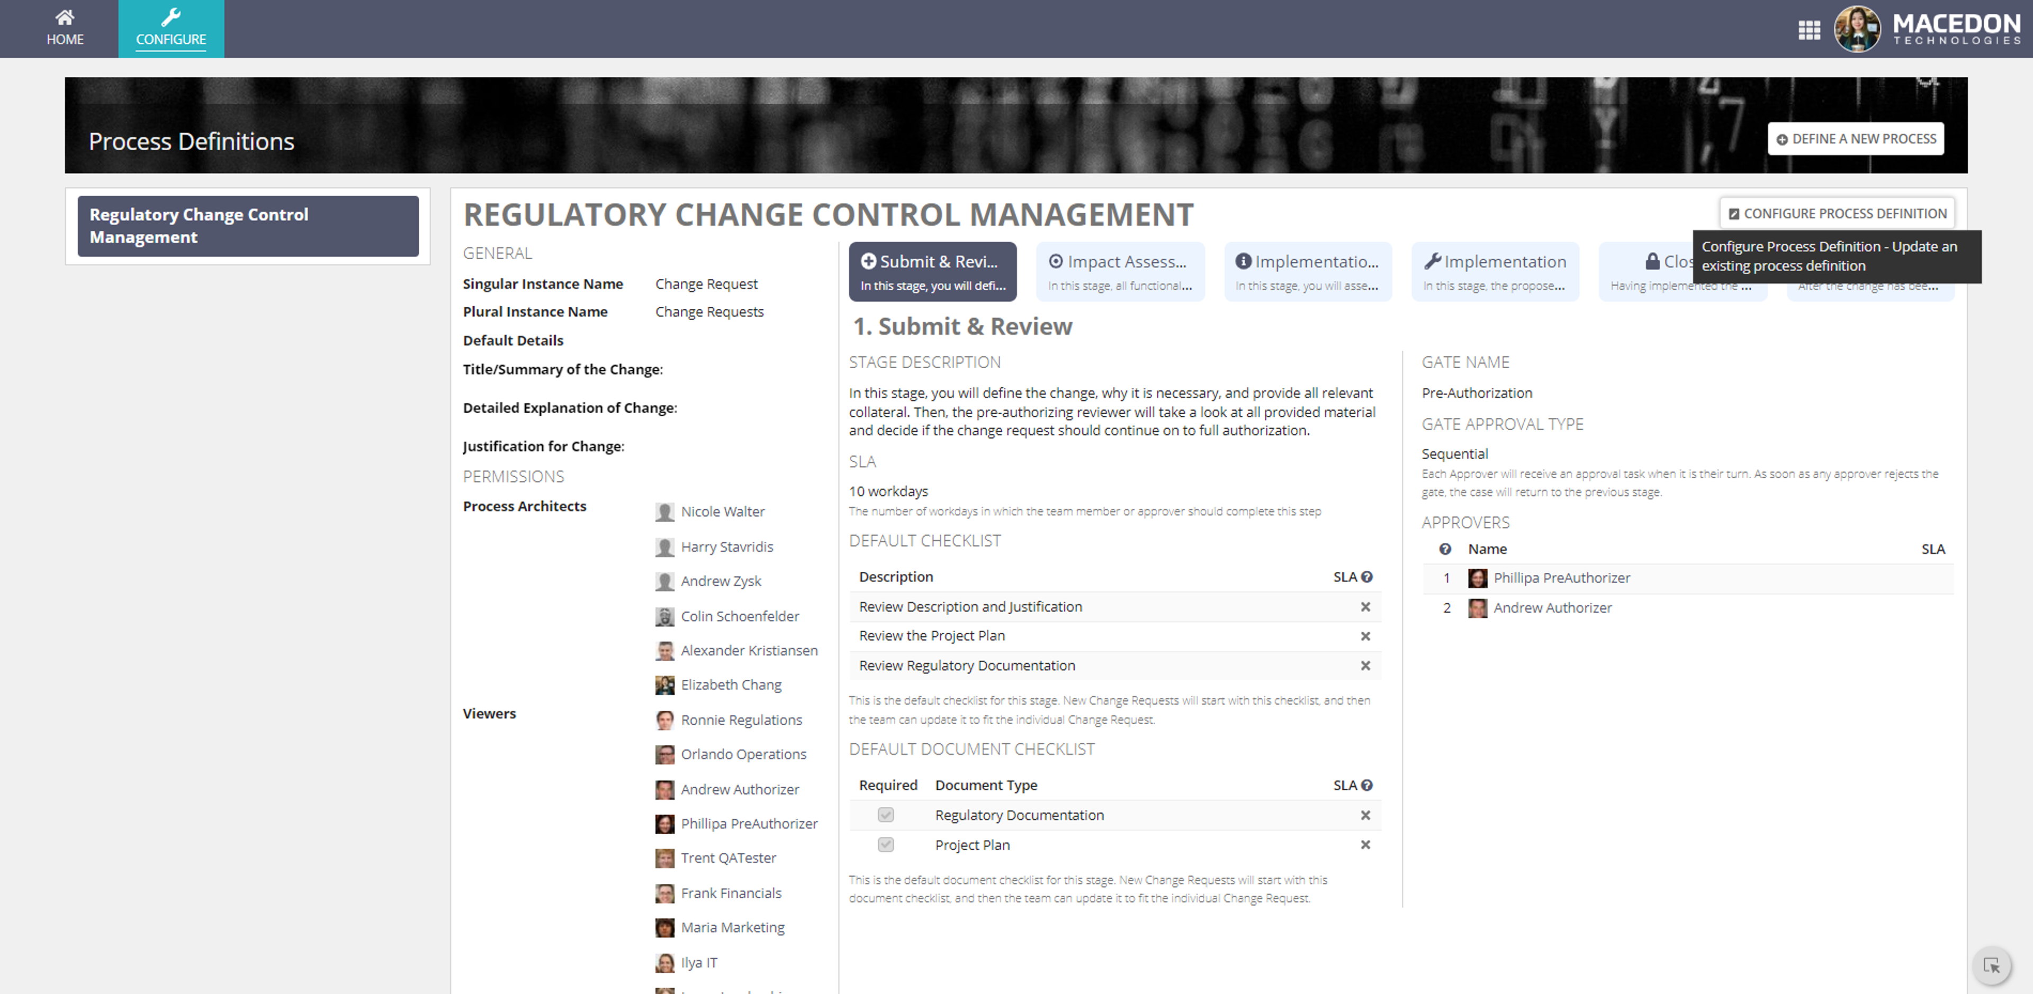Select Regulatory Change Control Management process
Viewport: 2033px width, 994px height.
[x=248, y=226]
